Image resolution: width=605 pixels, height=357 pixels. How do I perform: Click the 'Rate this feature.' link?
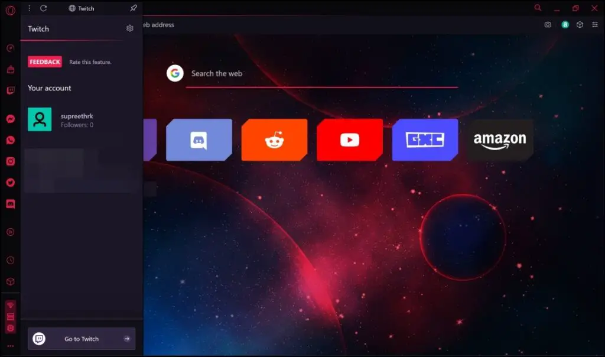coord(90,62)
